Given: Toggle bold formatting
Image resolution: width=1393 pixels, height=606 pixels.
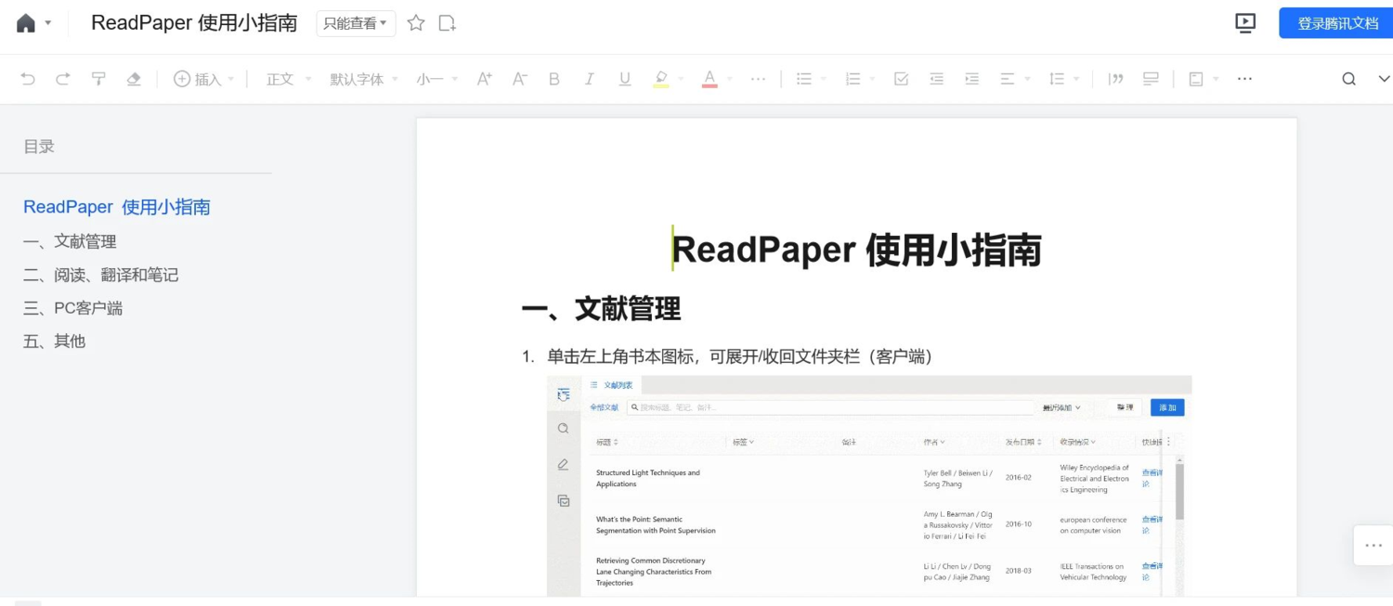Looking at the screenshot, I should click(x=554, y=79).
